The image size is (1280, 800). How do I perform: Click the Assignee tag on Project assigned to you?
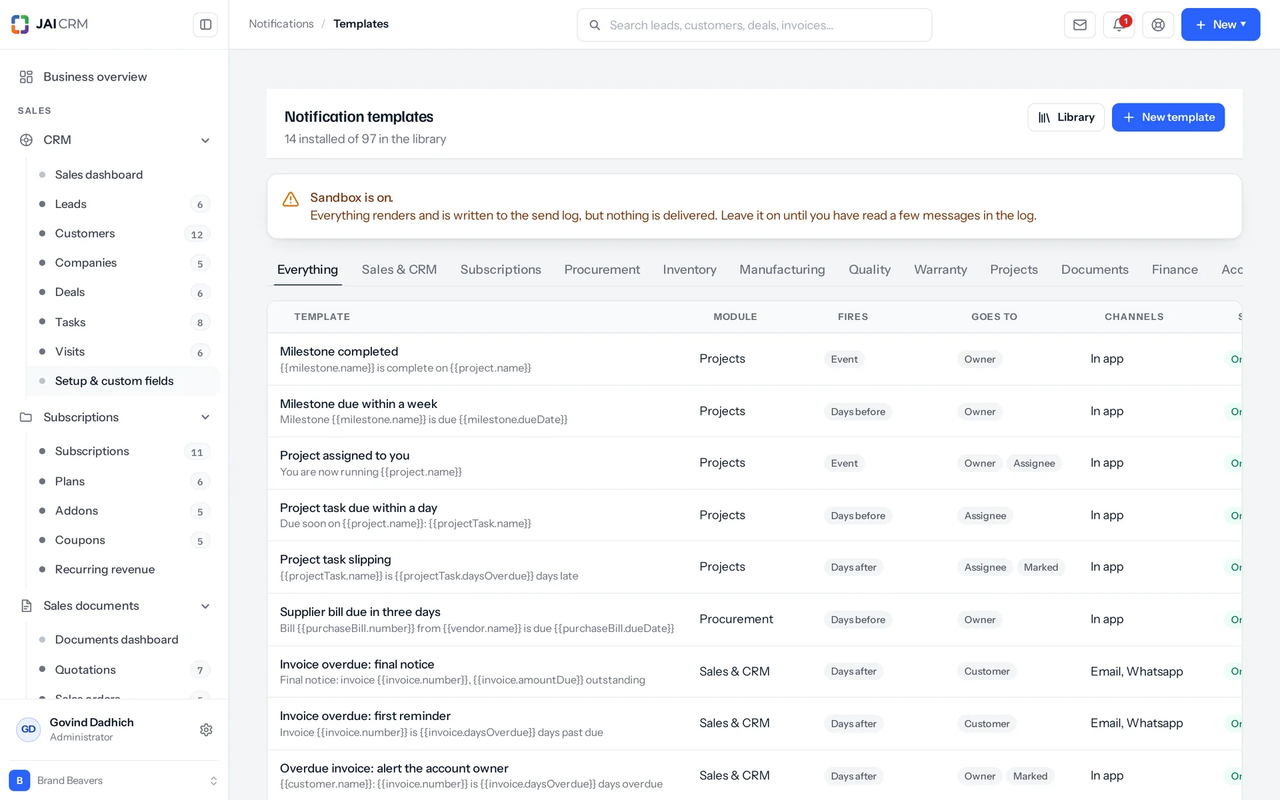point(1034,463)
